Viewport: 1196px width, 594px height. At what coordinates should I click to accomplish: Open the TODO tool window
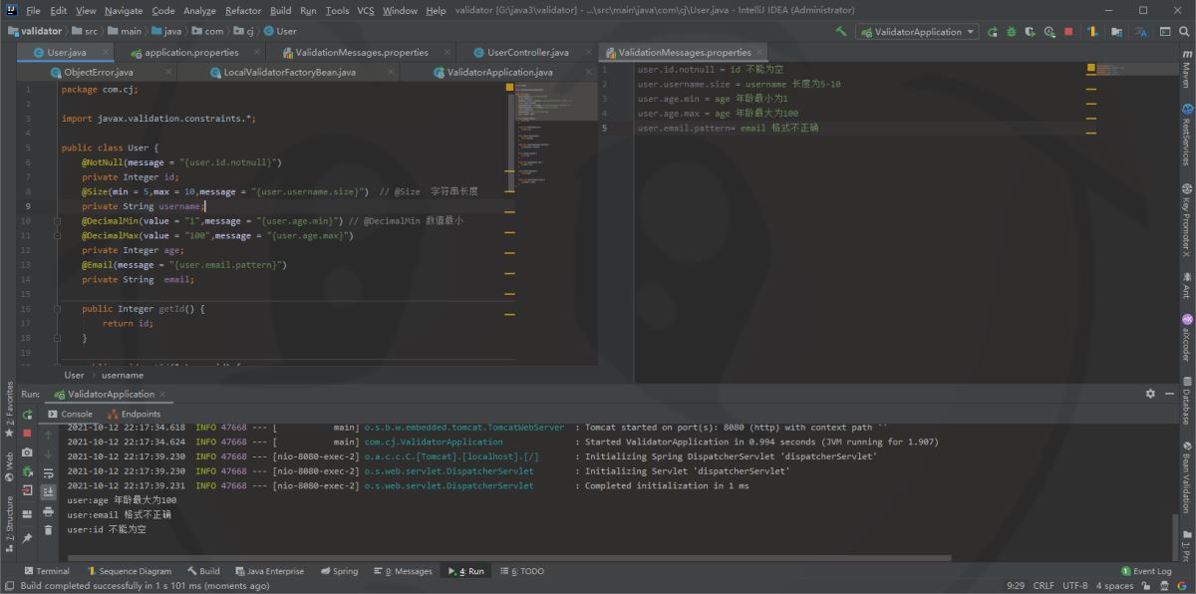pos(522,571)
